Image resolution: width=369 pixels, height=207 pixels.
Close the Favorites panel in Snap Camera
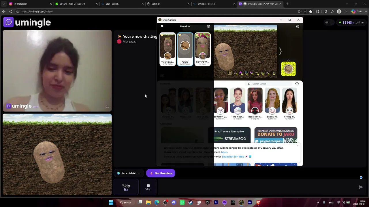pos(162,26)
